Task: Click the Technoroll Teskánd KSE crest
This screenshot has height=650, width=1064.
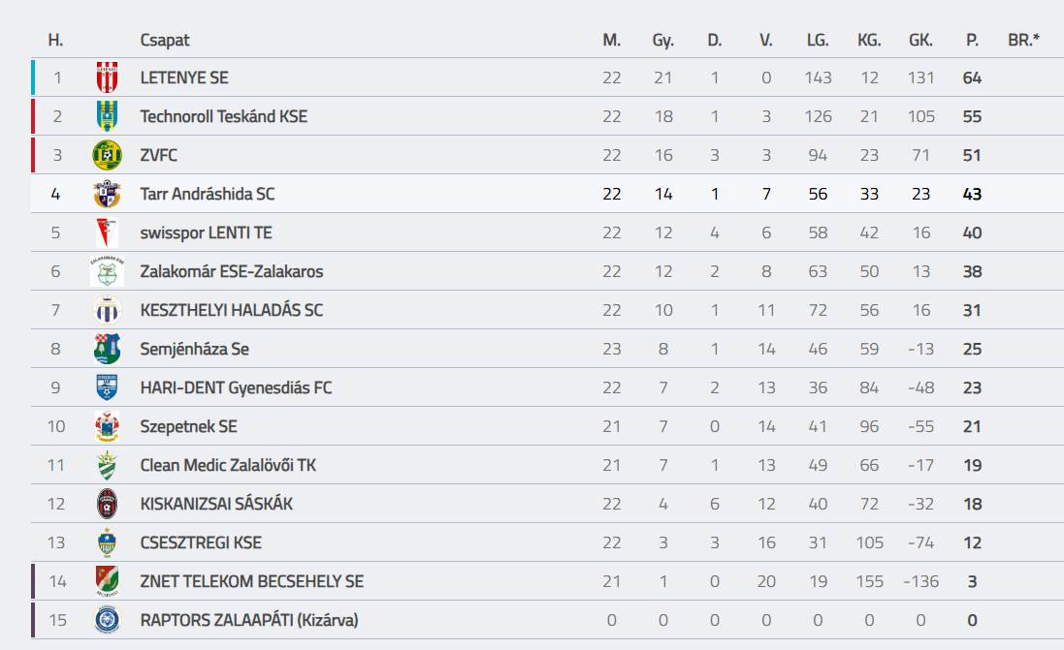Action: click(x=108, y=116)
